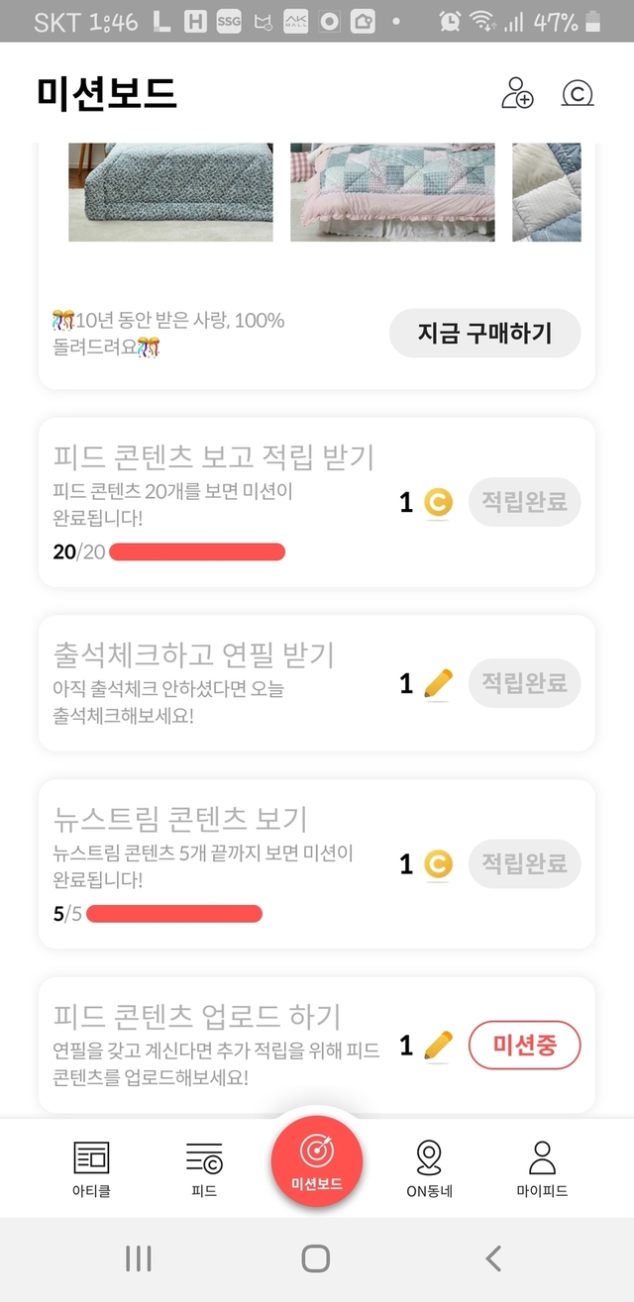The width and height of the screenshot is (634, 1302).
Task: Open Android recent apps view
Action: [139, 1258]
